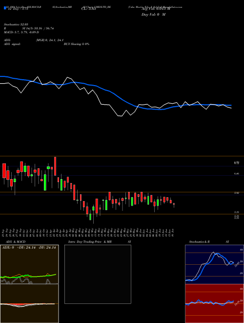Click the last small red candlestick
This screenshot has height=323, width=244.
coord(174,204)
